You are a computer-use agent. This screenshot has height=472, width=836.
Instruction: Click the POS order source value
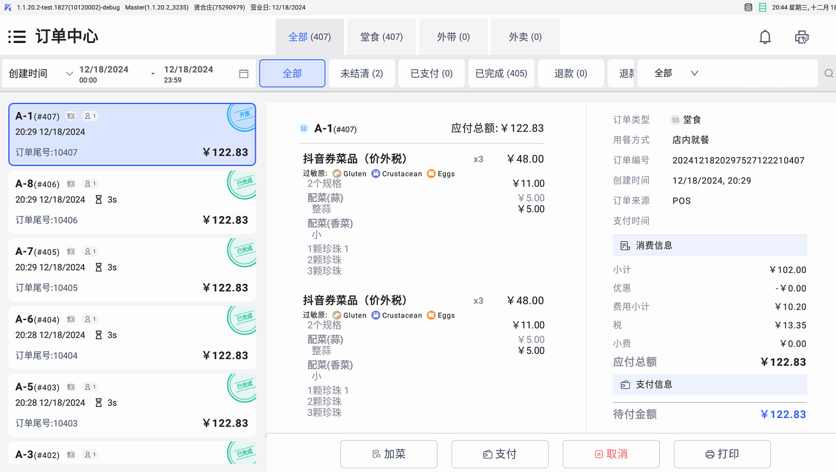[682, 201]
